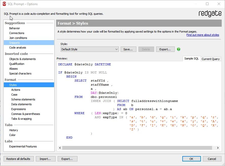Maximize the SQL Prompt Options window

[207, 4]
